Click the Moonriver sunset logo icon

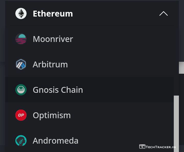21,39
